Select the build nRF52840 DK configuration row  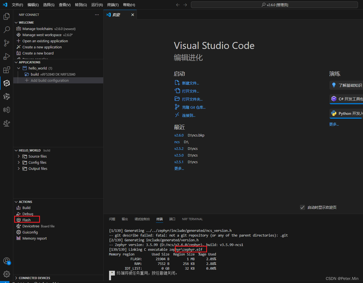tap(58, 74)
